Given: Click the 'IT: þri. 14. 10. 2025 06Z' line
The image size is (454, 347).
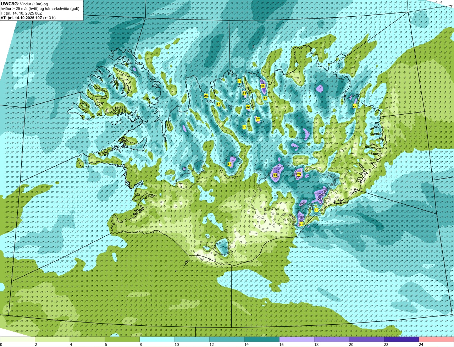Looking at the screenshot, I should pos(21,13).
